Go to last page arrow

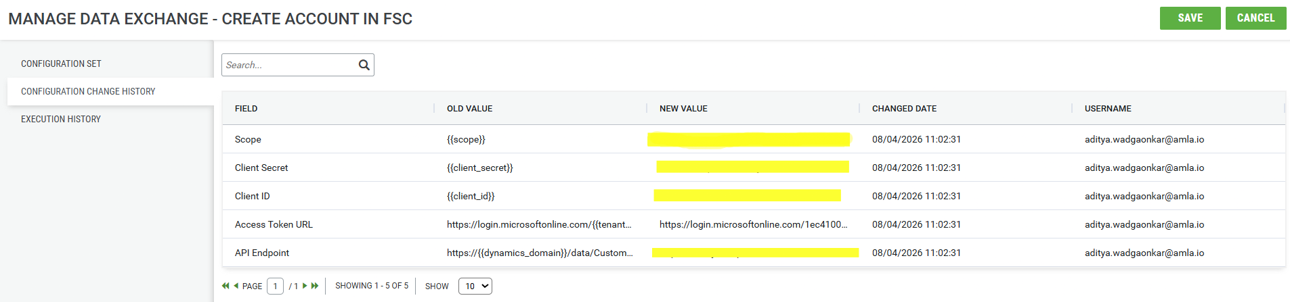click(315, 286)
